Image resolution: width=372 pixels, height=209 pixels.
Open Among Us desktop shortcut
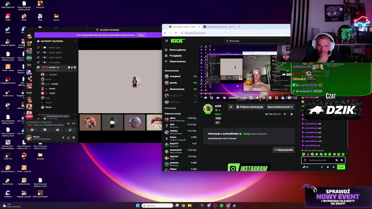click(x=40, y=5)
